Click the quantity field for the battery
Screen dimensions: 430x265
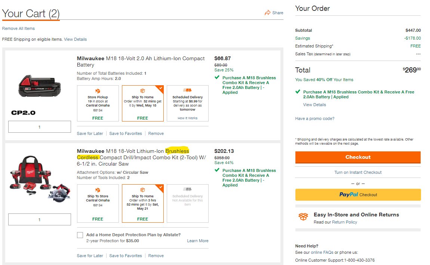point(40,127)
